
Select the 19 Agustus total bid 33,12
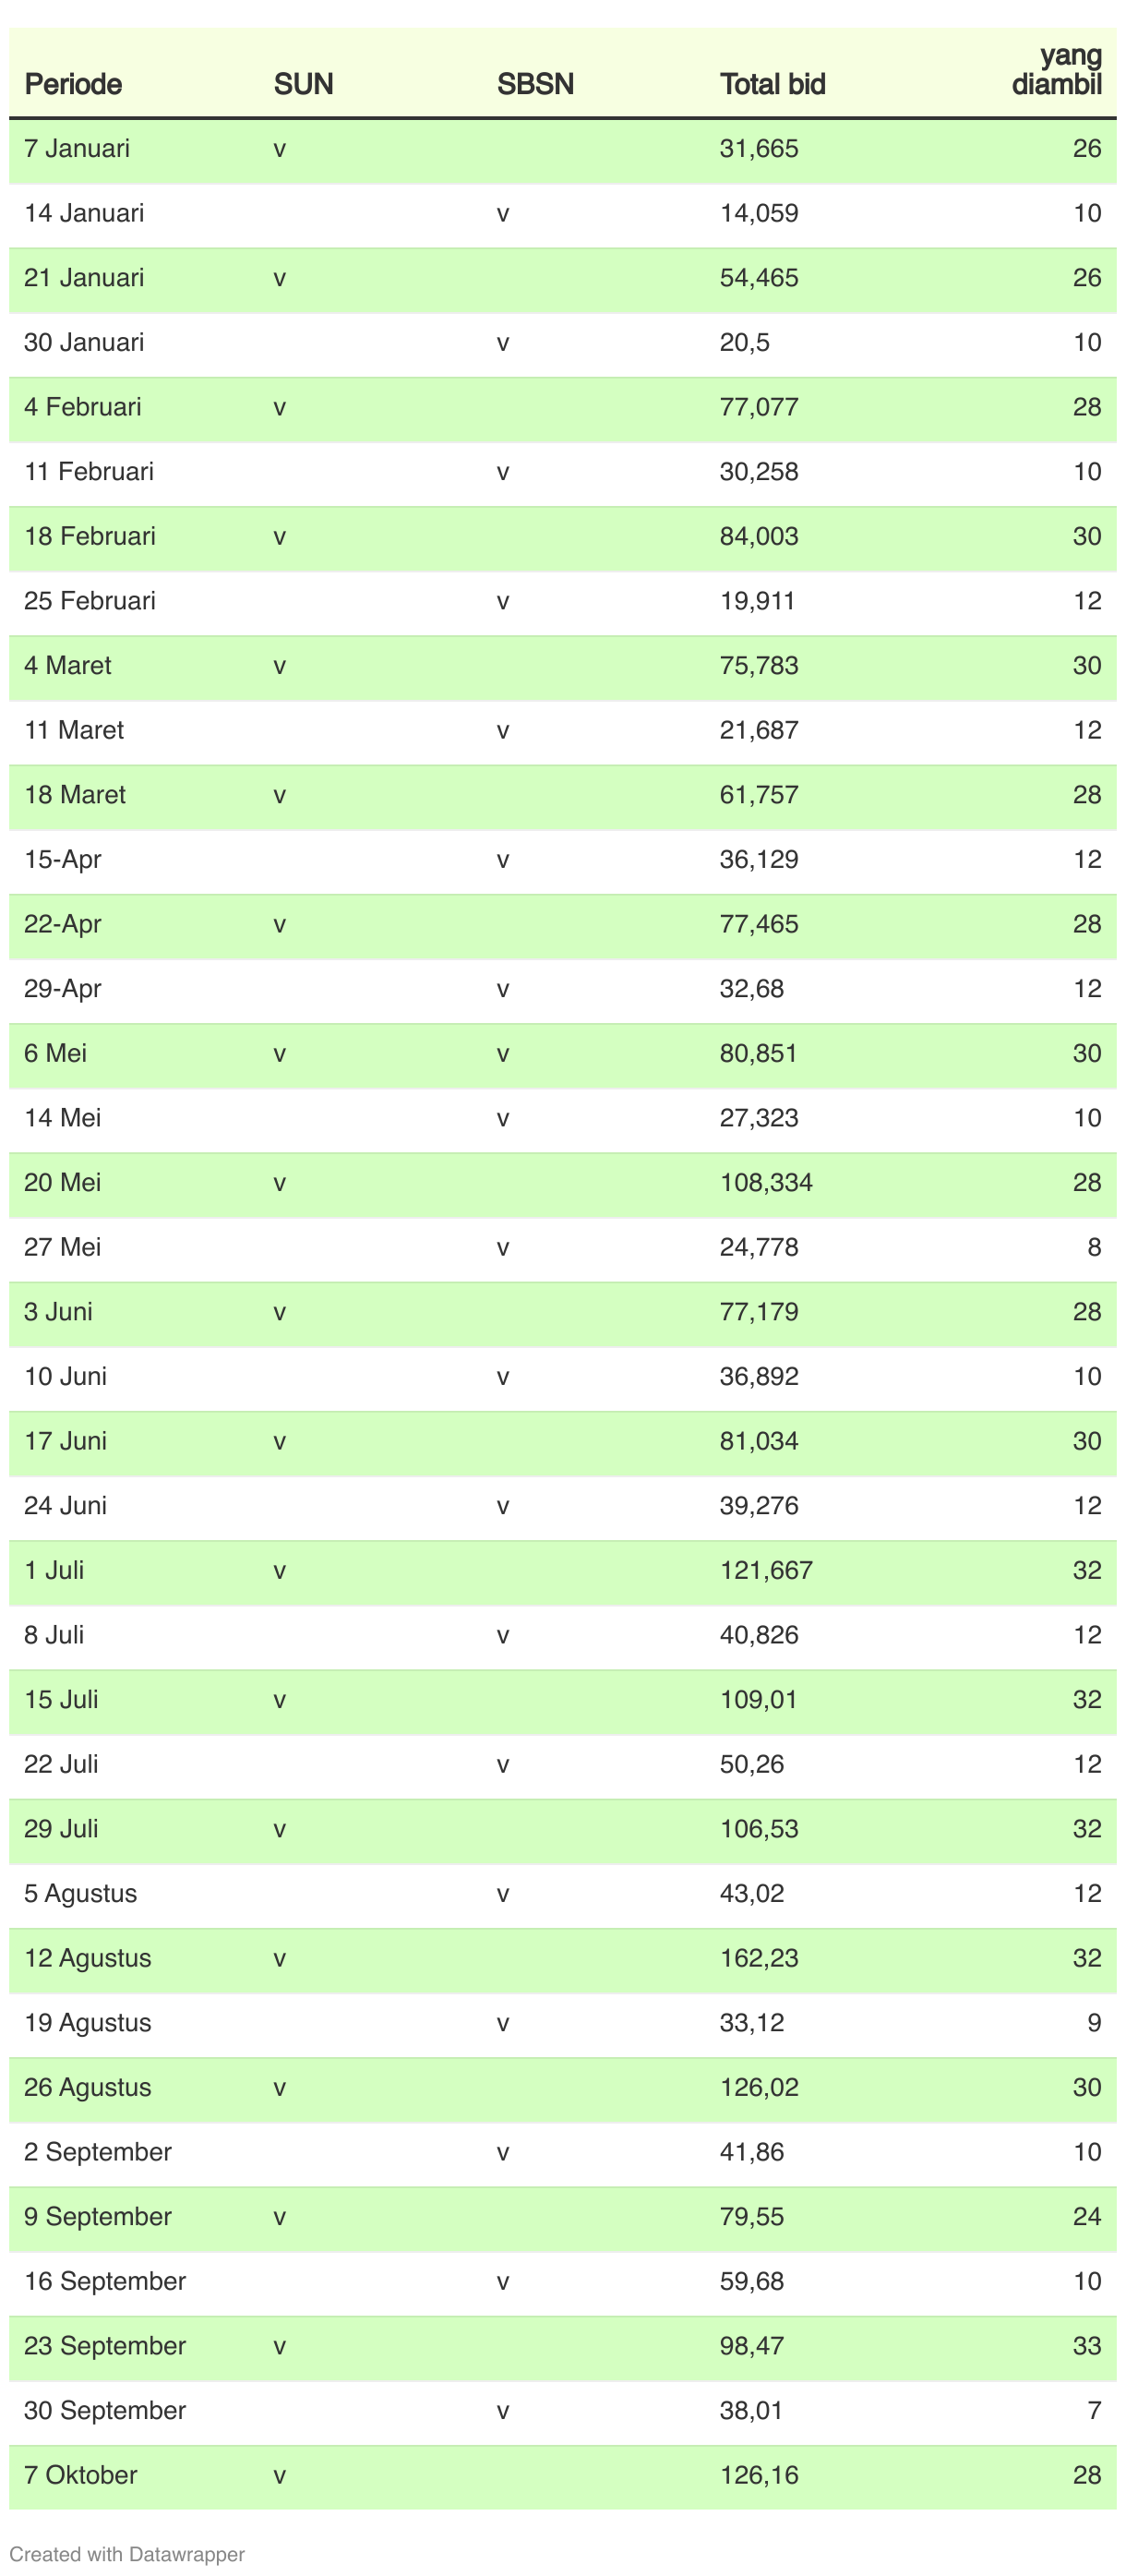752,2023
